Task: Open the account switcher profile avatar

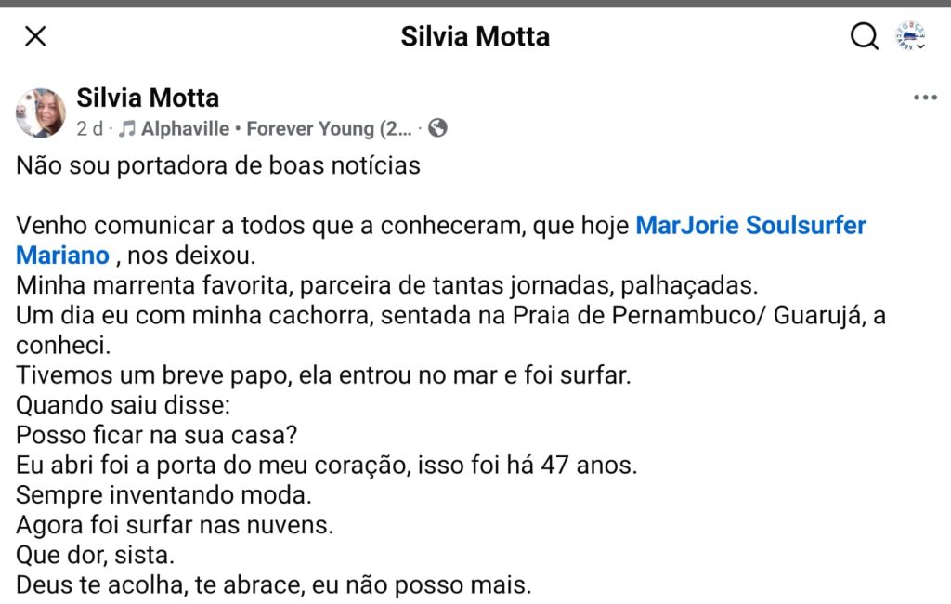Action: (909, 36)
